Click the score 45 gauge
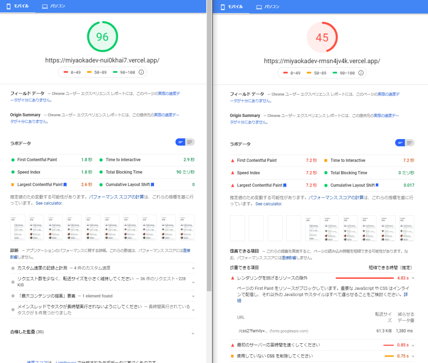 coord(322,37)
